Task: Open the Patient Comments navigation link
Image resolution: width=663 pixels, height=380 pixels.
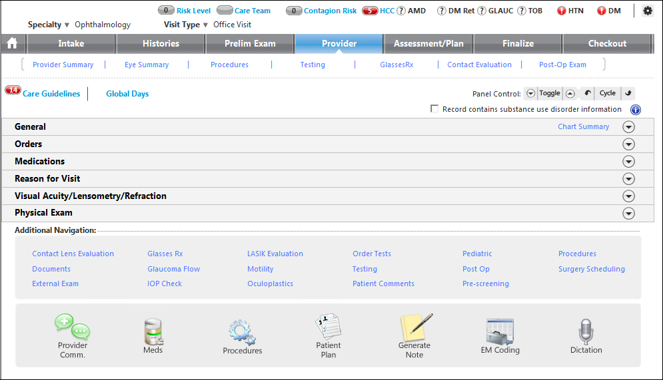Action: pos(384,284)
